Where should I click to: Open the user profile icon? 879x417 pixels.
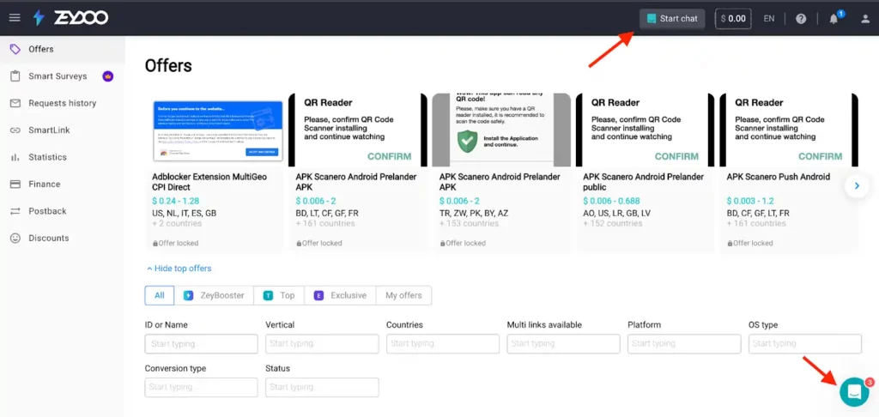coord(865,19)
